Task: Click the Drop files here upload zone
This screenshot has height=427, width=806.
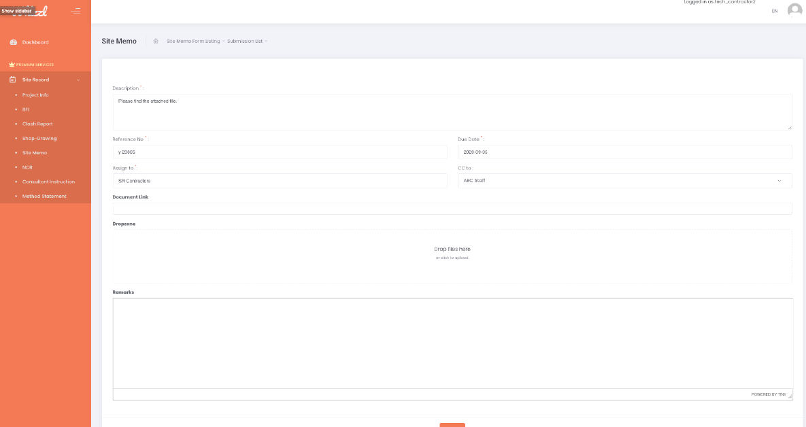Action: click(452, 253)
